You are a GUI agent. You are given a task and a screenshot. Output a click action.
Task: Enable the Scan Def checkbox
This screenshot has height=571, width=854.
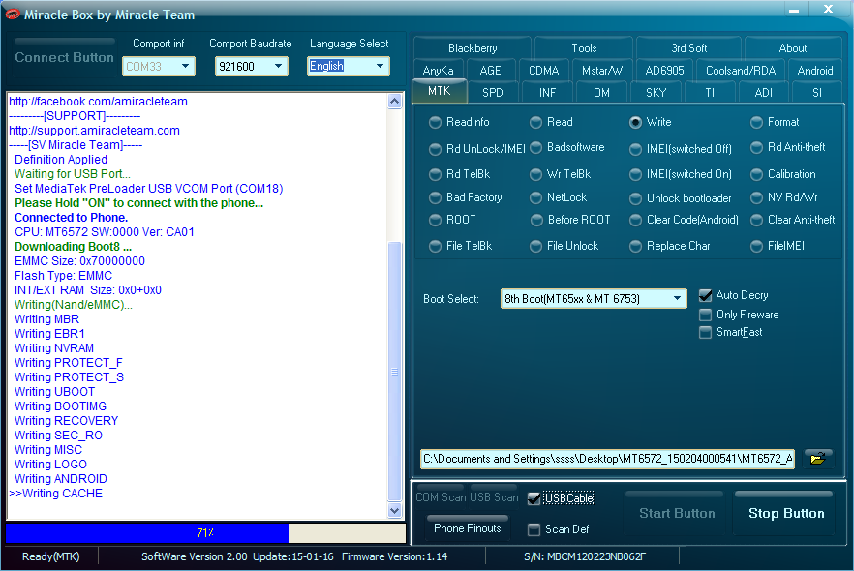[x=534, y=529]
